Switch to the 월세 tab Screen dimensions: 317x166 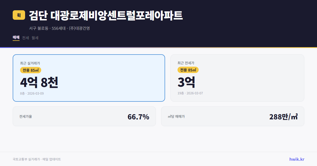coord(35,38)
